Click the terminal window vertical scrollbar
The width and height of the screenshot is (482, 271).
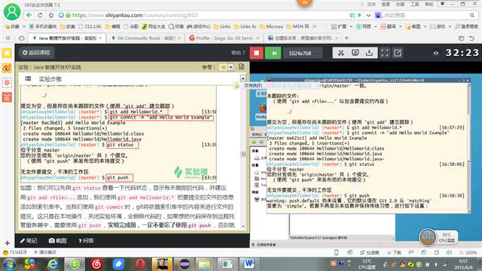[469, 147]
